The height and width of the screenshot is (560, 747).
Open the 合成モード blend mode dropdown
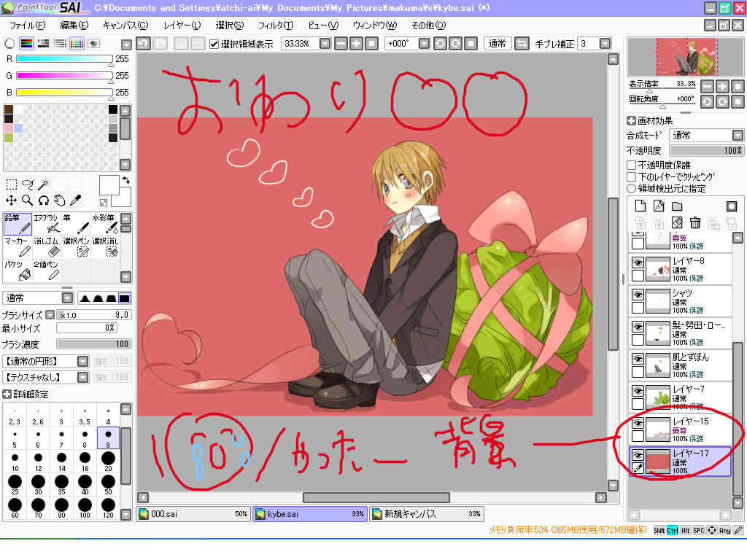click(x=738, y=135)
